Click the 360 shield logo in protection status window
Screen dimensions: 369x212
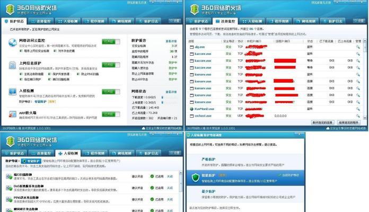click(10, 10)
